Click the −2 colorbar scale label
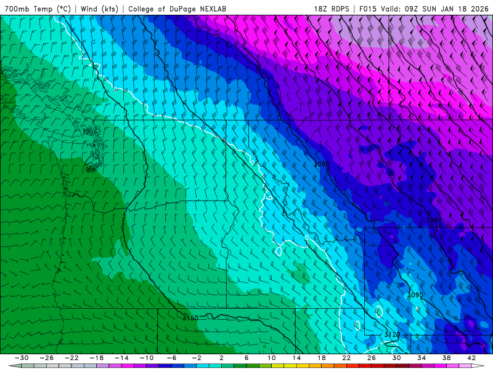 197,358
